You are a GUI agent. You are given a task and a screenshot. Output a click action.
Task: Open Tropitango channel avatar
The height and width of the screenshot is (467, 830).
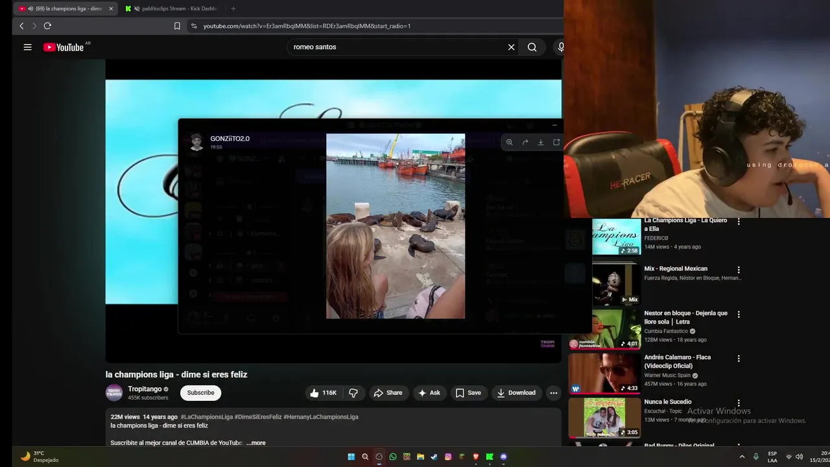pos(114,392)
